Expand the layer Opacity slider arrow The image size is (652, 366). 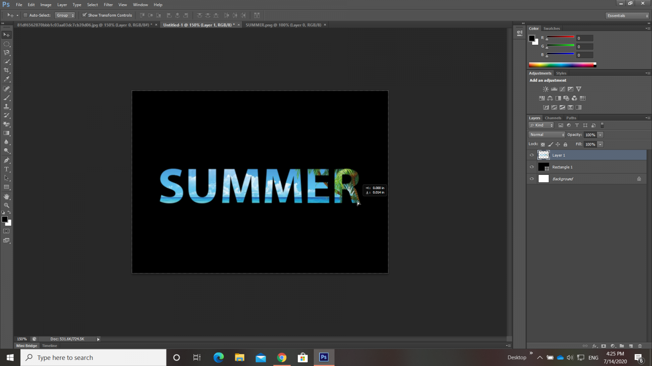[x=600, y=135]
